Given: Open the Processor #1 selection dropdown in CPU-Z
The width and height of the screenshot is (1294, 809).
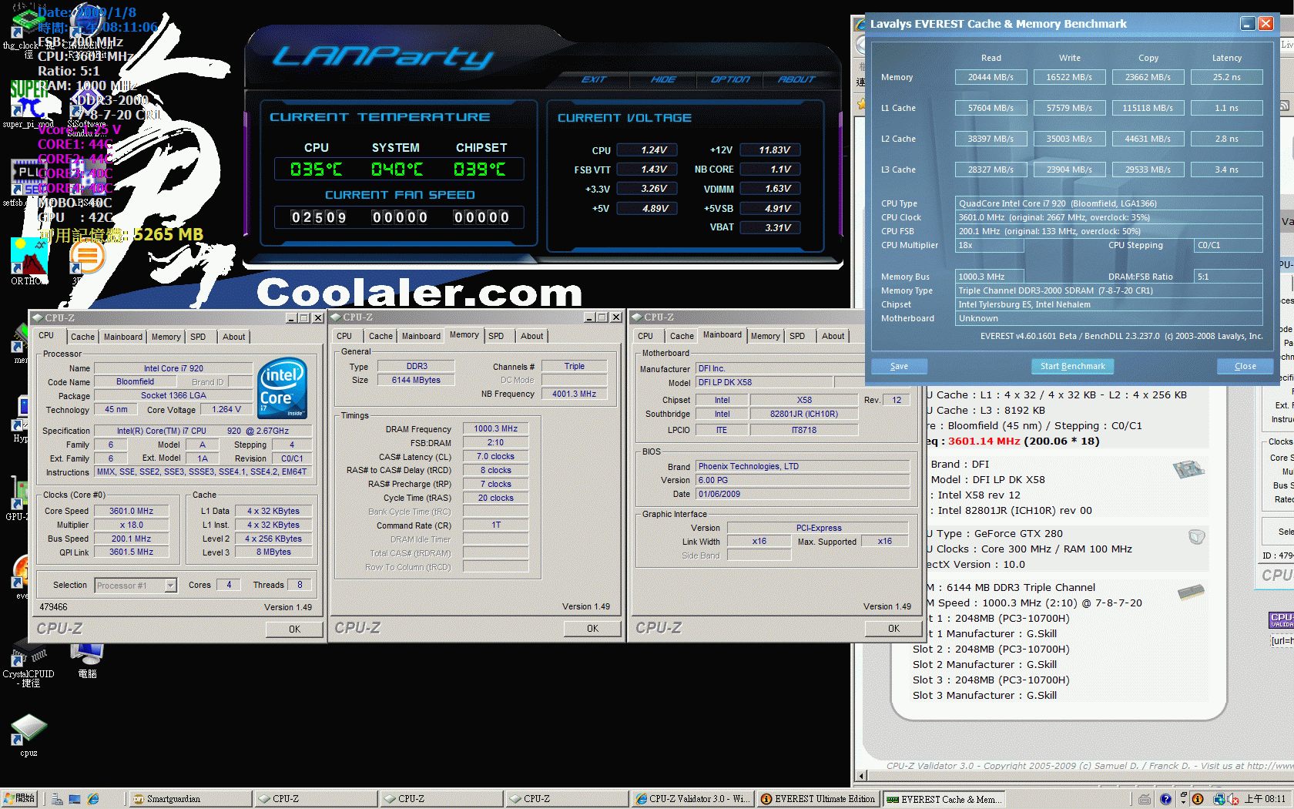Looking at the screenshot, I should (171, 586).
